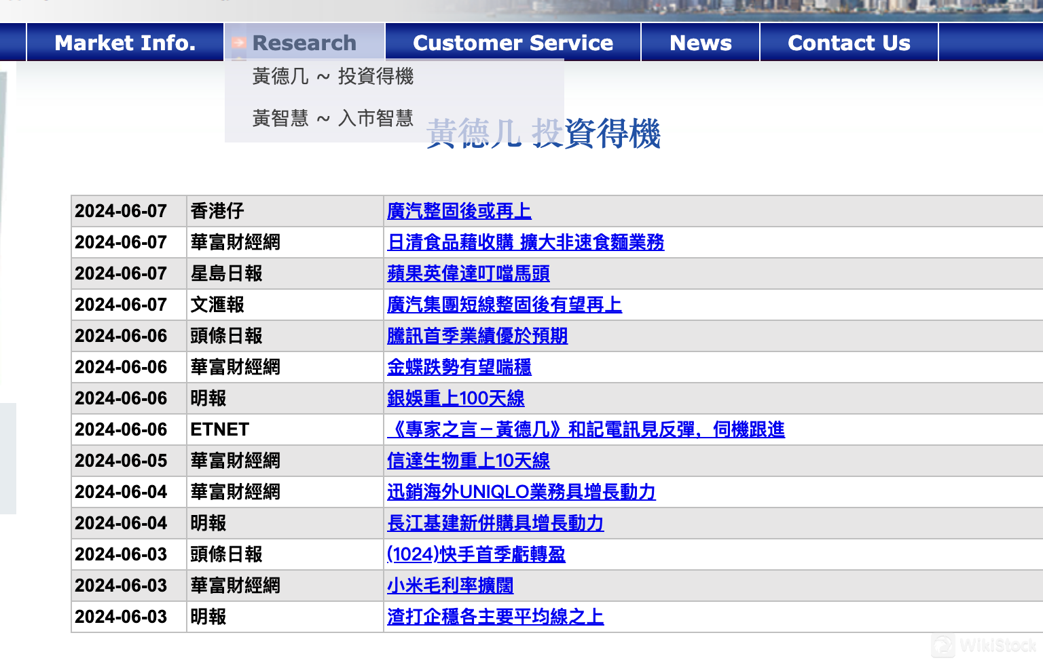Viewport: 1043px width, 669px height.
Task: Open the News menu tab
Action: tap(700, 43)
